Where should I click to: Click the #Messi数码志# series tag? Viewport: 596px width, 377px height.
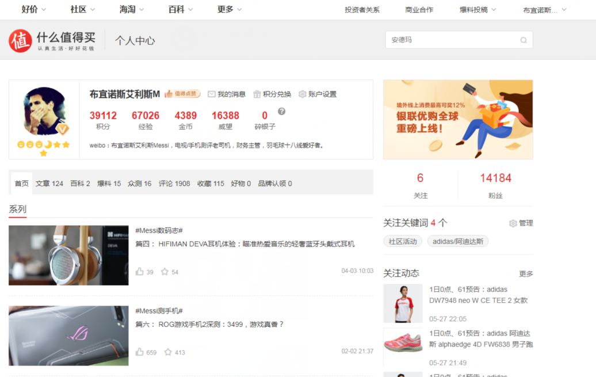(159, 230)
